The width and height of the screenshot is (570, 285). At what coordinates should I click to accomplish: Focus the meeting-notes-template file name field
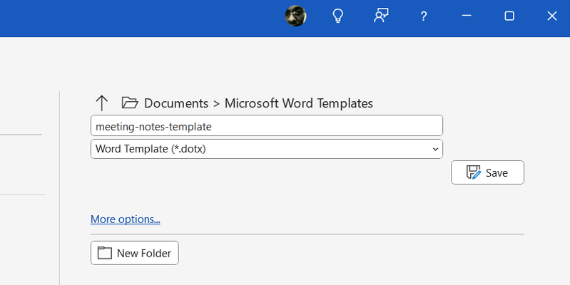coord(266,125)
